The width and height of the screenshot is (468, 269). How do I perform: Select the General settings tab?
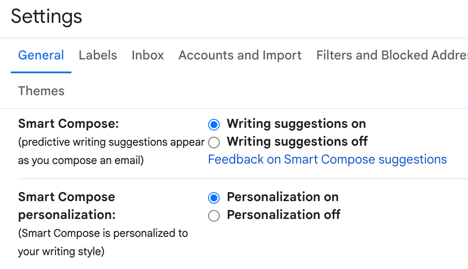pyautogui.click(x=41, y=55)
